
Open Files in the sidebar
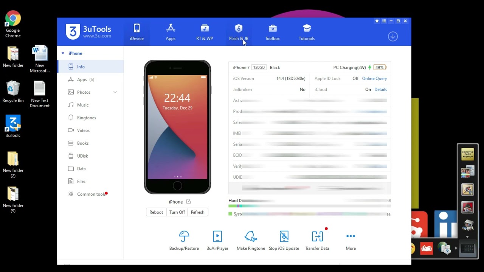click(90, 181)
